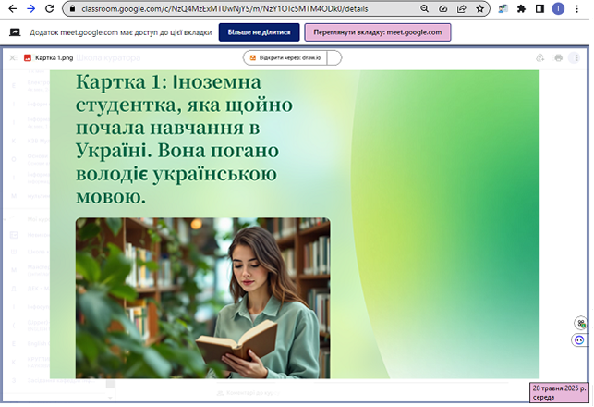Click the translate extension icon in toolbar
The width and height of the screenshot is (594, 407).
point(503,8)
